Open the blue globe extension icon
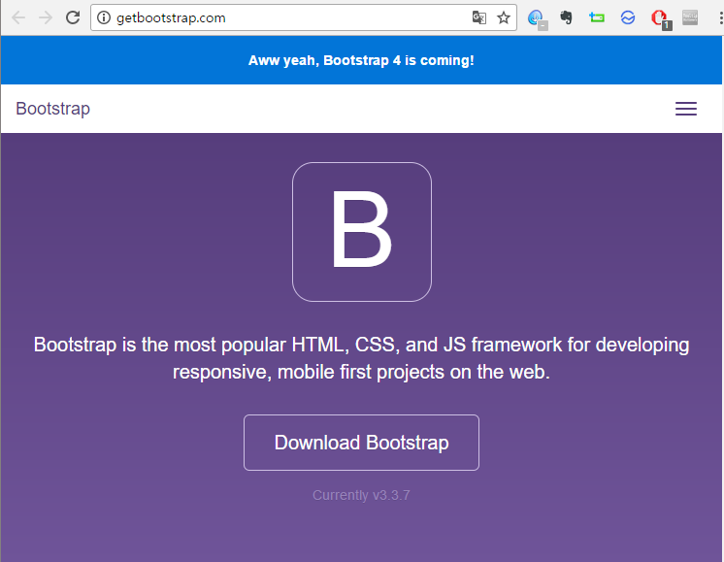 pos(536,18)
